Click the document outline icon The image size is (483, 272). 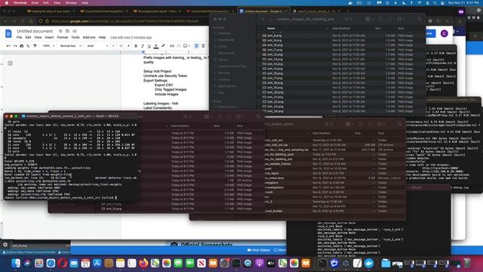click(x=10, y=63)
